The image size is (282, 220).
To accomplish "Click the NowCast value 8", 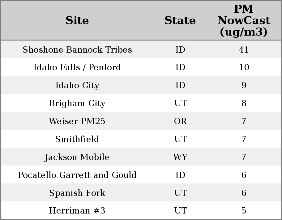I will click(244, 103).
